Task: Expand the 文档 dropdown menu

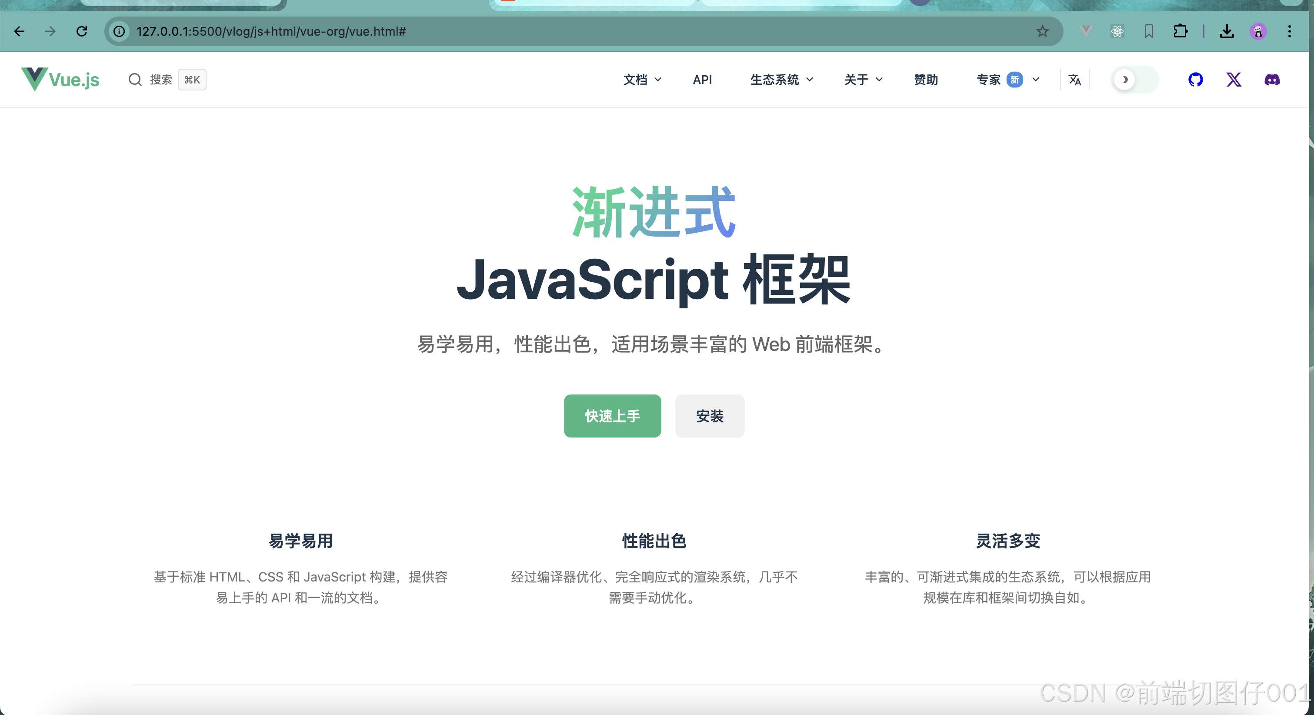Action: tap(642, 80)
